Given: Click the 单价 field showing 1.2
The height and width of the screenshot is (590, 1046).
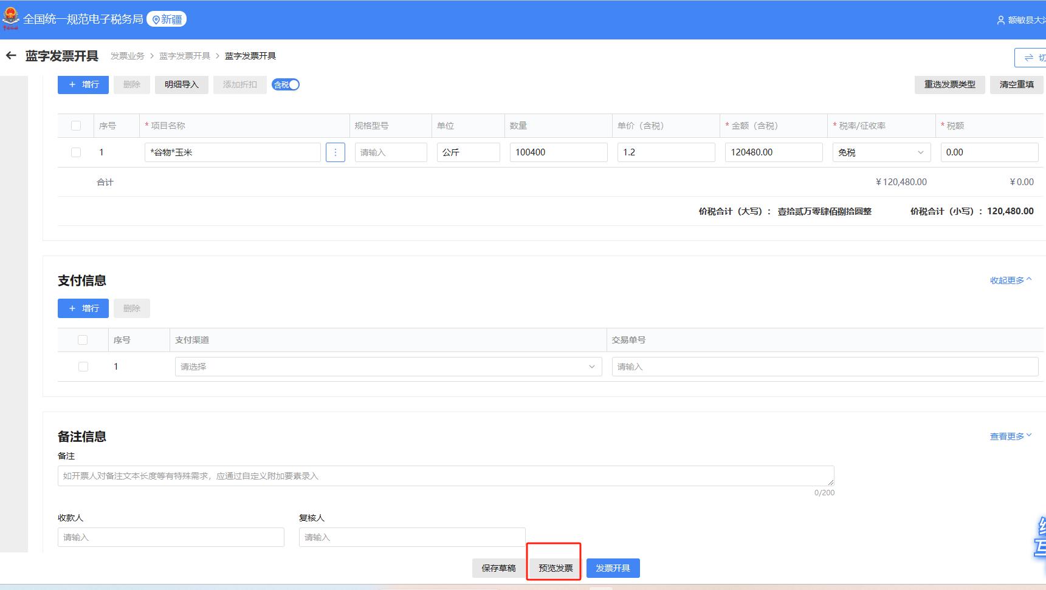Looking at the screenshot, I should (666, 152).
